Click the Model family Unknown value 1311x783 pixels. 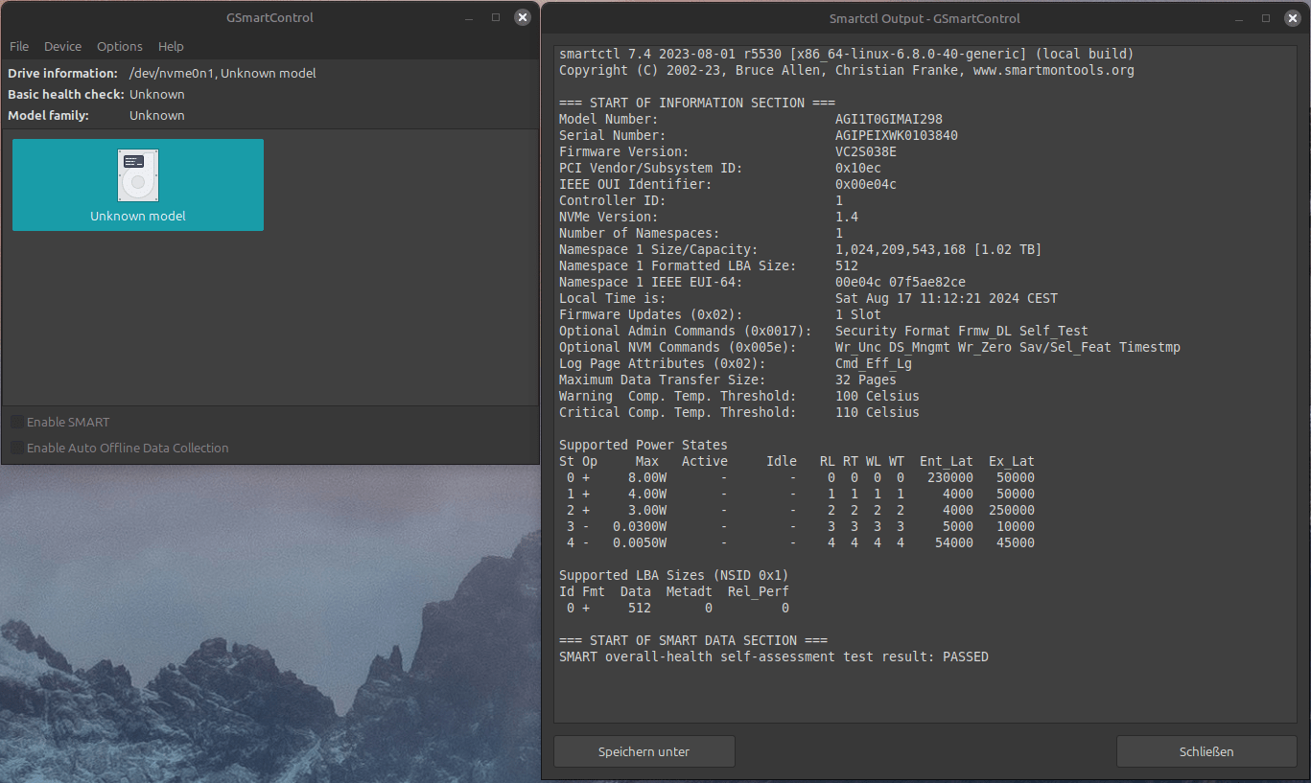(157, 115)
